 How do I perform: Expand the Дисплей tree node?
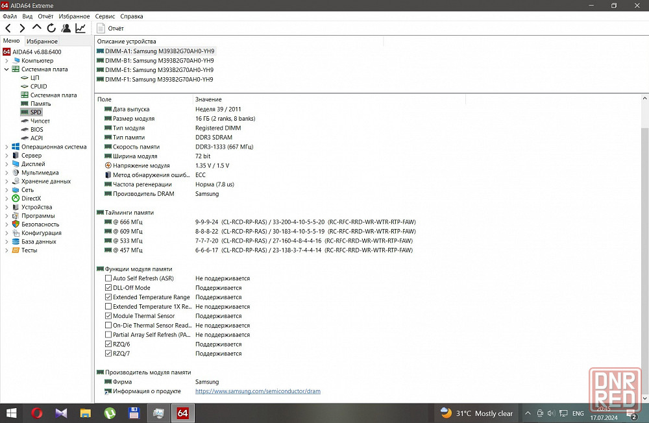[x=6, y=164]
